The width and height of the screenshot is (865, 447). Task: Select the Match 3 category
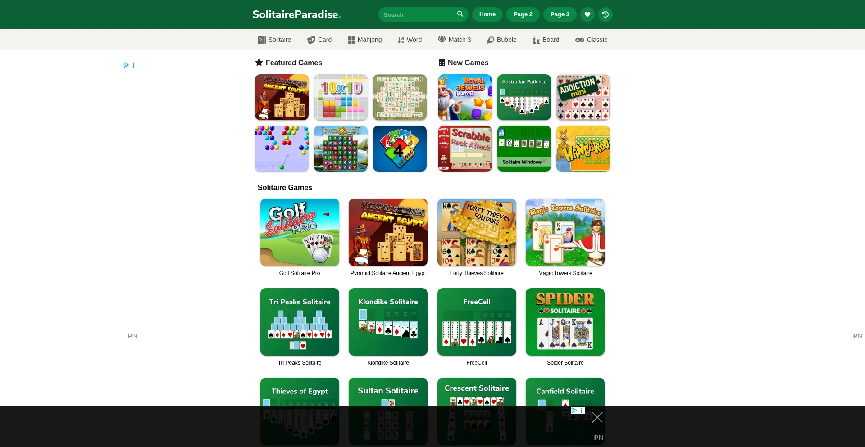pos(455,40)
